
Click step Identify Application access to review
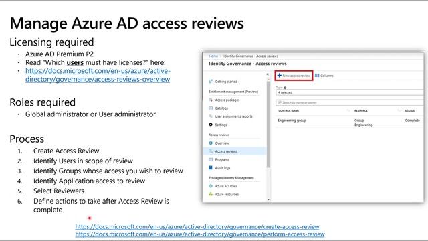coord(89,181)
